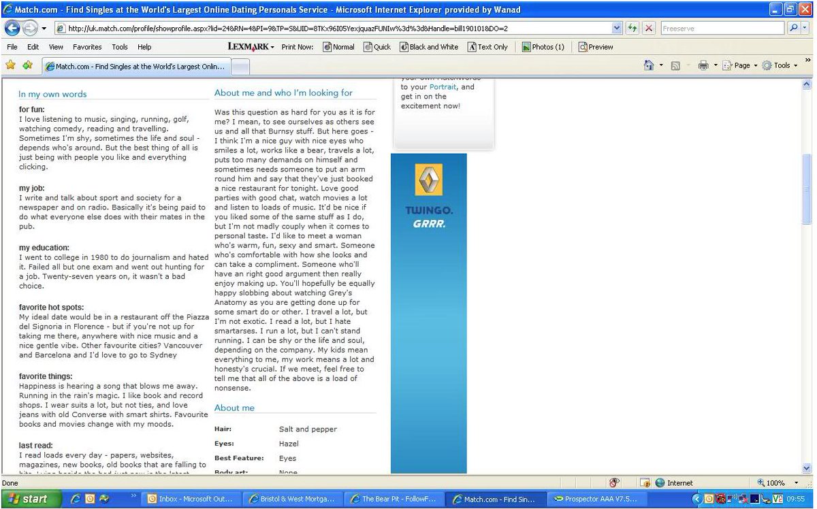Click the Stop loading icon
Image resolution: width=817 pixels, height=509 pixels.
pyautogui.click(x=649, y=29)
